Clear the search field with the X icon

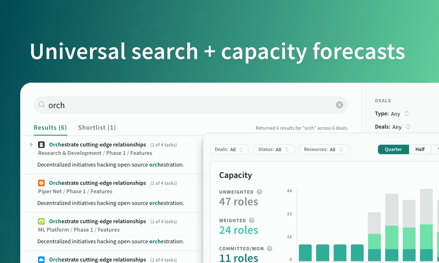[339, 105]
